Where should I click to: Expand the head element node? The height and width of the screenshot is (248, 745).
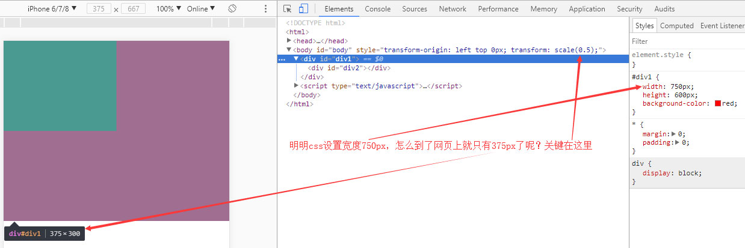(289, 41)
